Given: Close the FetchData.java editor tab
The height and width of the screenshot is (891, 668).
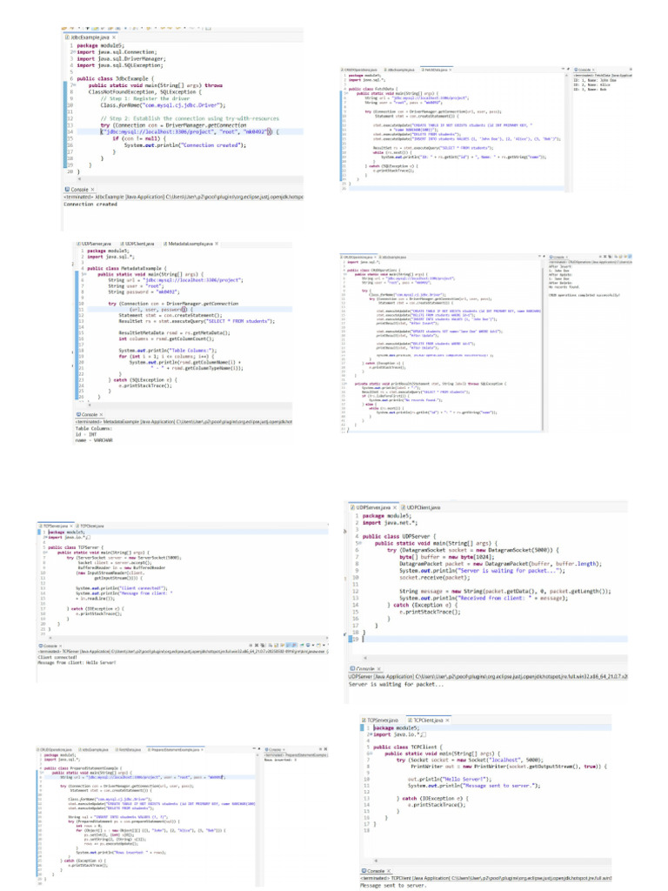Looking at the screenshot, I should [450, 70].
